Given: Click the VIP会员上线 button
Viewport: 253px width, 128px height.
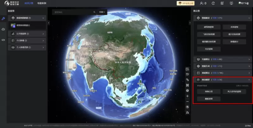Looking at the screenshot, I should (x=185, y=3).
